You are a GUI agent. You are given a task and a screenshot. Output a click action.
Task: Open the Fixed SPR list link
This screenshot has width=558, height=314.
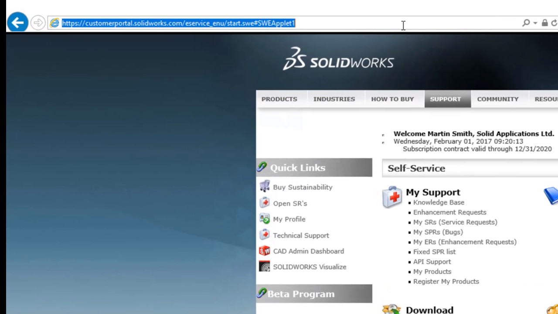pos(434,252)
